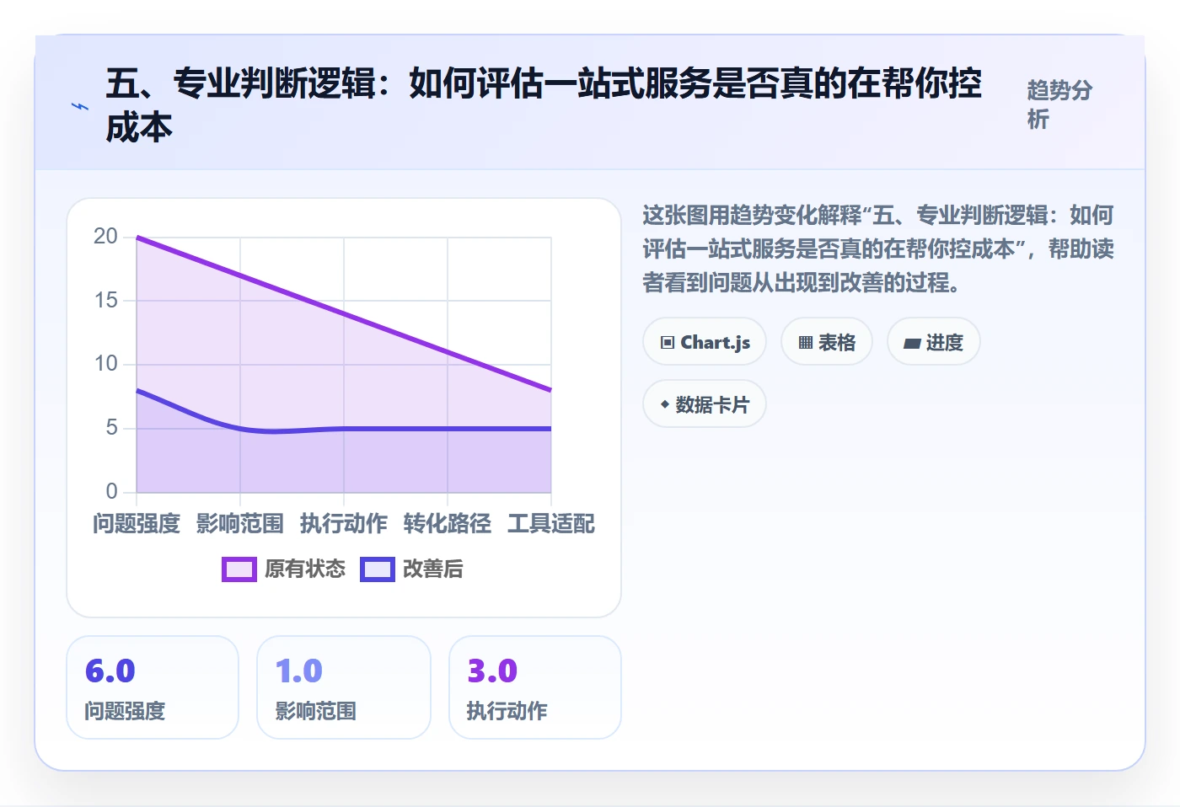Toggle 改善后 legend color box

[x=377, y=569]
